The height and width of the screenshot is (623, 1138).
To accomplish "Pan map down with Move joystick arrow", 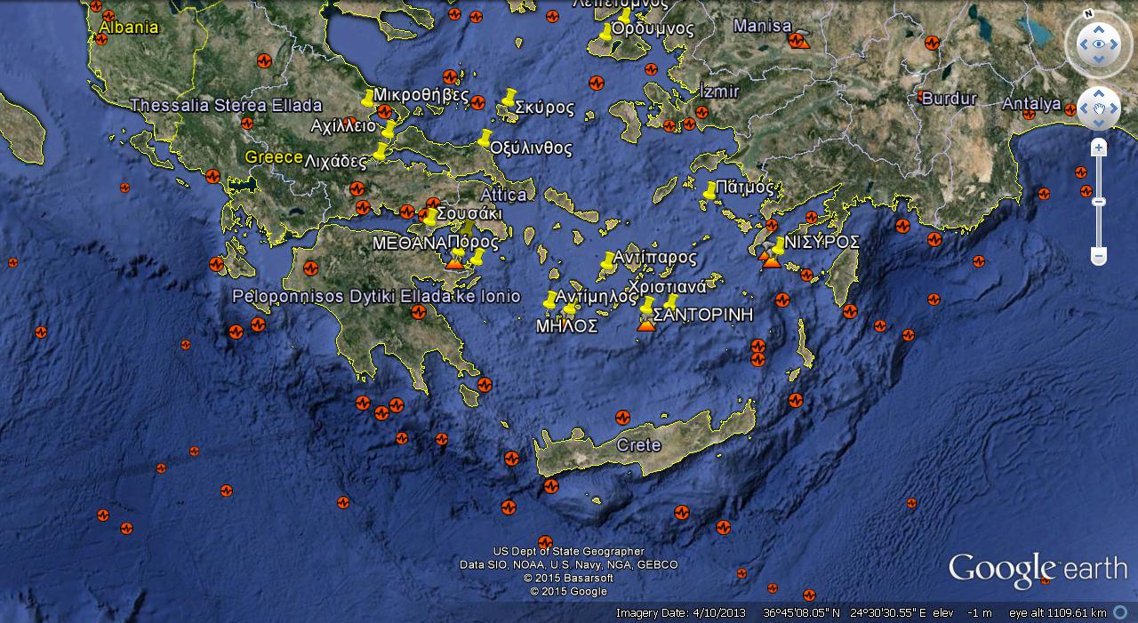I will click(1099, 125).
